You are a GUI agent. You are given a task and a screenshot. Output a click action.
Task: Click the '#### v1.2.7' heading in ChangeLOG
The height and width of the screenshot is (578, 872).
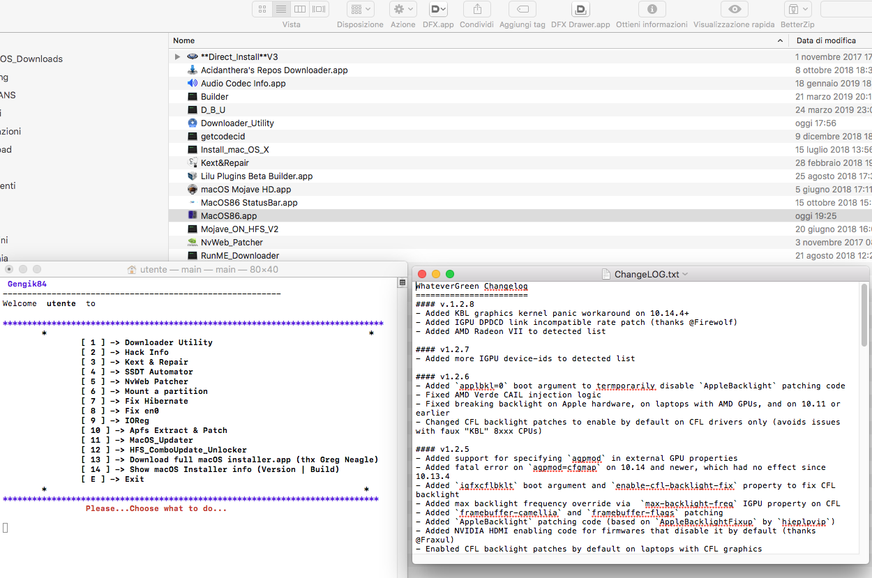tap(442, 349)
